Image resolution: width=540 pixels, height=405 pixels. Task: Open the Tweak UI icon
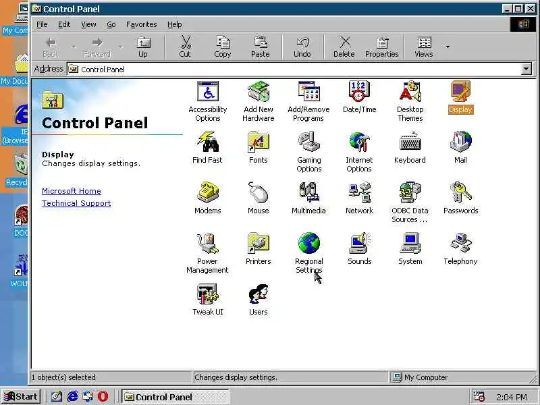pyautogui.click(x=208, y=299)
